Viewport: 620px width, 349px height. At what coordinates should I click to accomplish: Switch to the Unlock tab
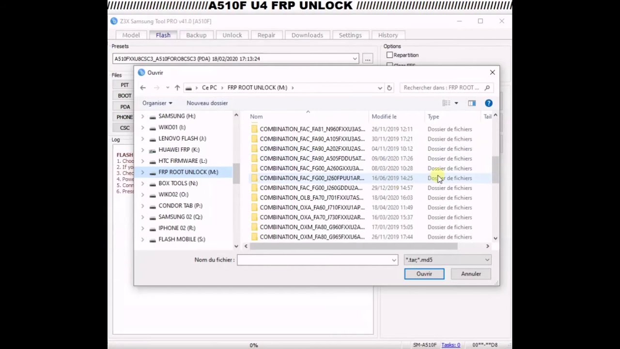click(232, 35)
